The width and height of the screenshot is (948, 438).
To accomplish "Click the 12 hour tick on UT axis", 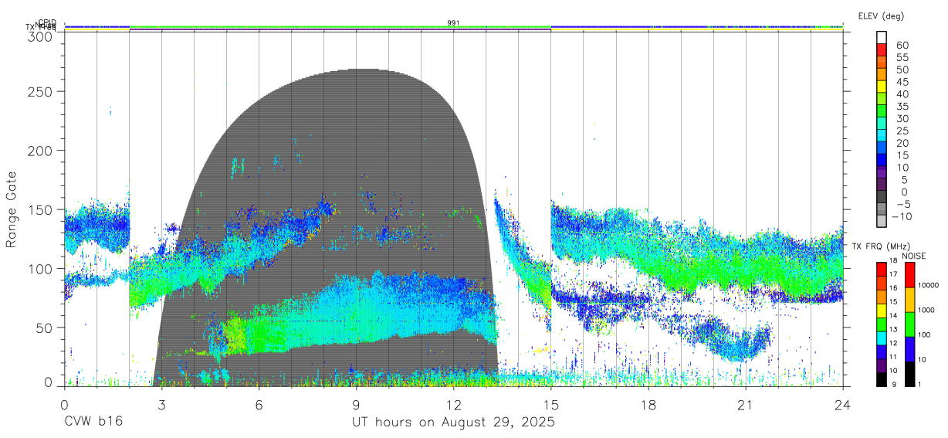I will (x=453, y=404).
